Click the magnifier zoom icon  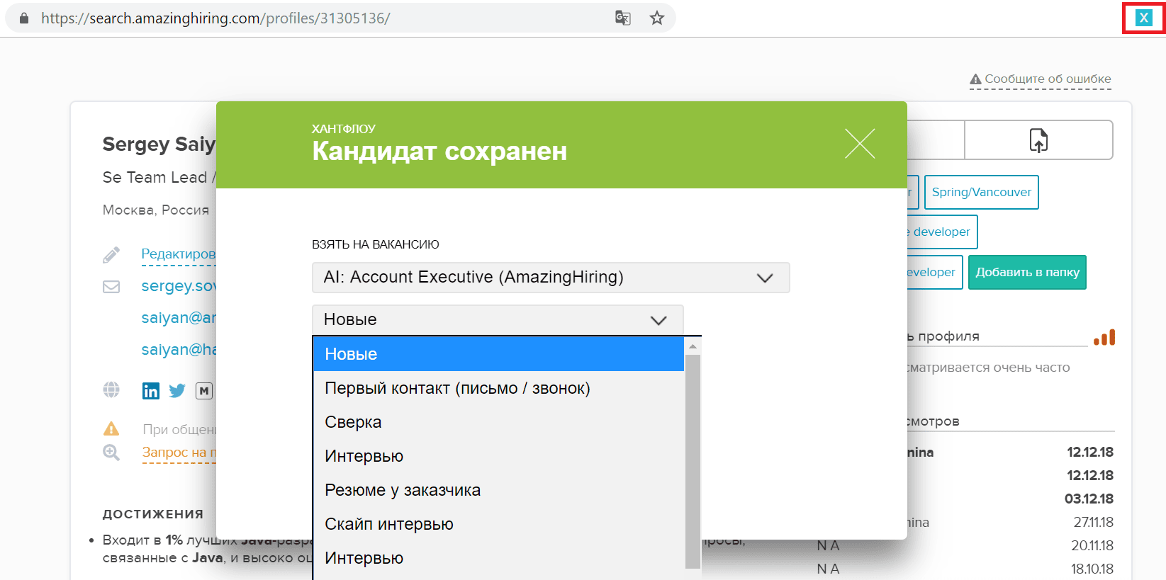pos(111,452)
